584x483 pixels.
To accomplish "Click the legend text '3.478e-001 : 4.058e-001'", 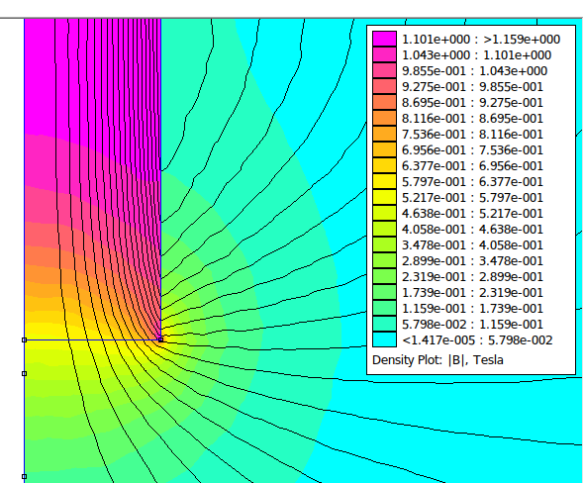I will [x=472, y=245].
